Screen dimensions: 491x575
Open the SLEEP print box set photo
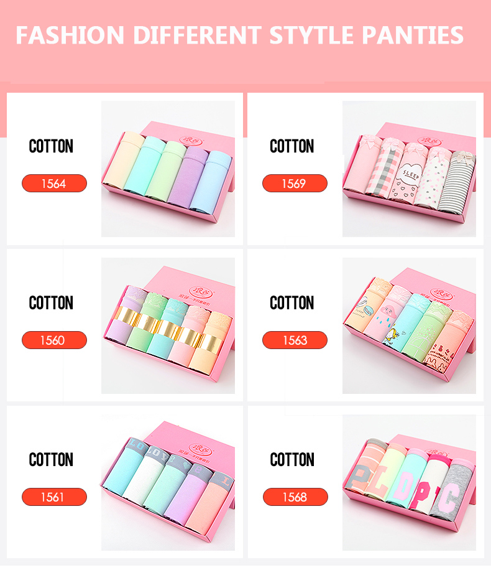tap(409, 169)
